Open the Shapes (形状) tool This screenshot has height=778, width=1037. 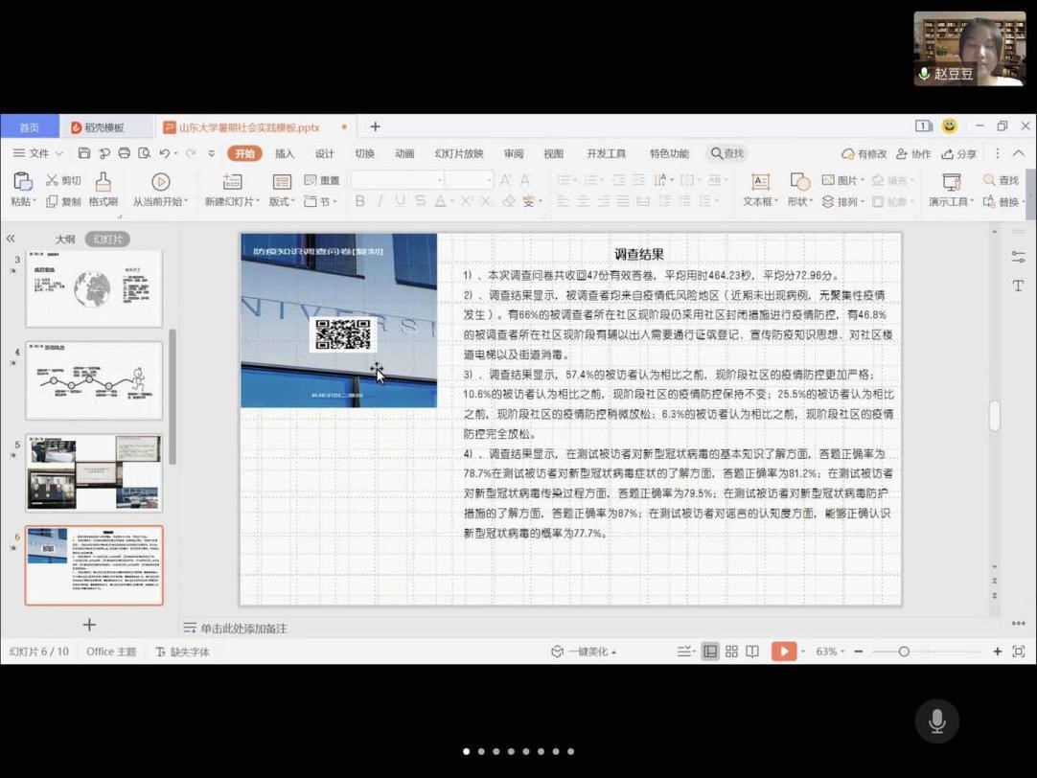click(799, 182)
